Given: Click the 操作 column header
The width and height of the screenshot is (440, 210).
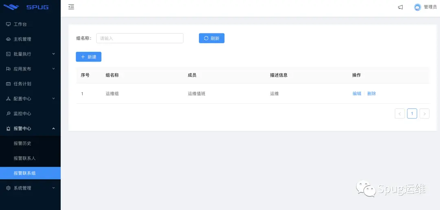Looking at the screenshot, I should pos(356,75).
